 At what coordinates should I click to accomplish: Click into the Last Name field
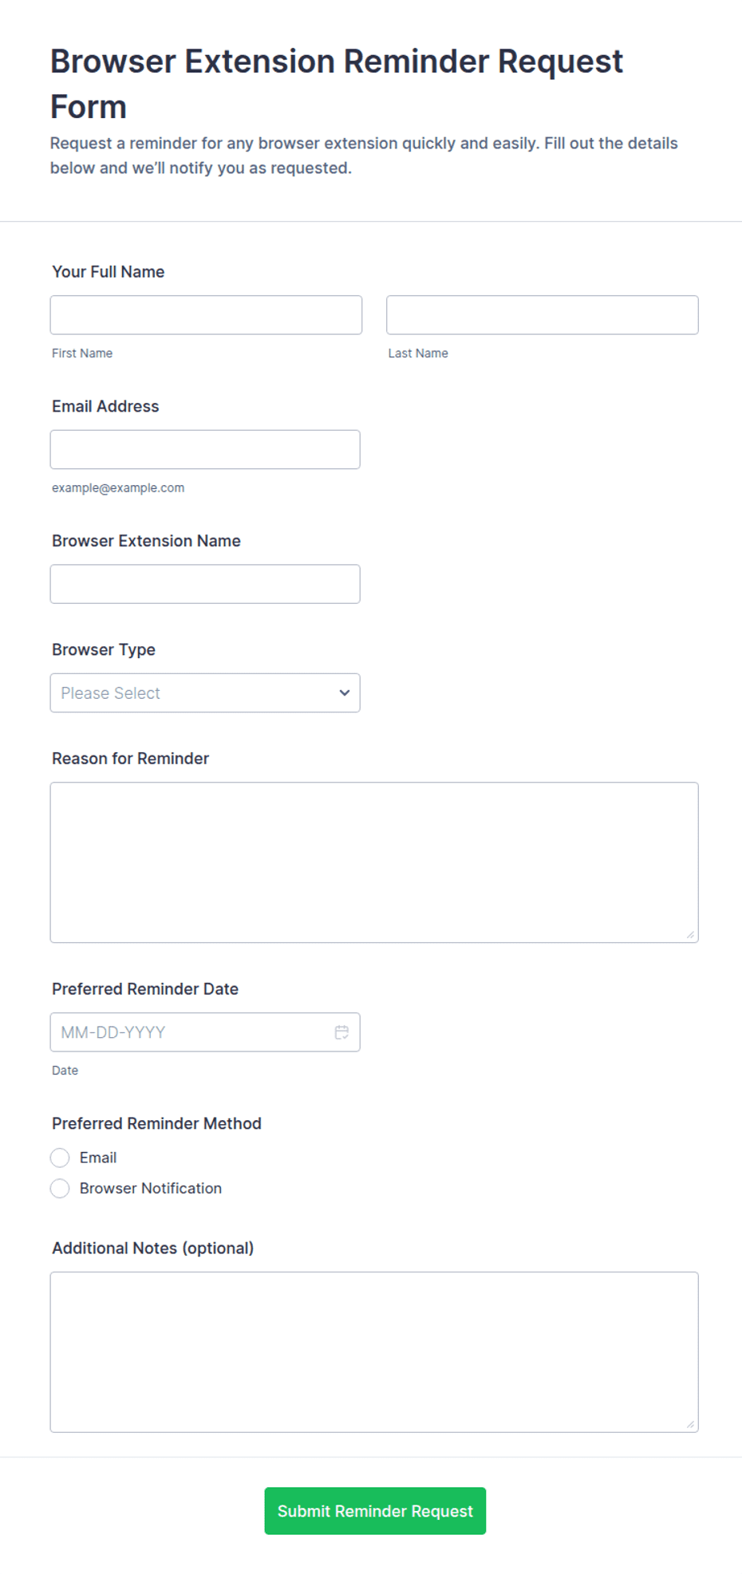543,315
